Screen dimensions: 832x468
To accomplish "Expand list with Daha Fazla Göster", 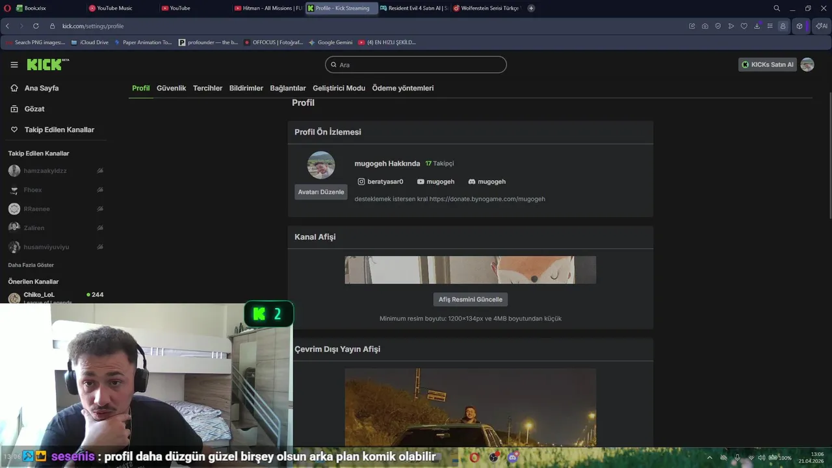I will click(31, 265).
